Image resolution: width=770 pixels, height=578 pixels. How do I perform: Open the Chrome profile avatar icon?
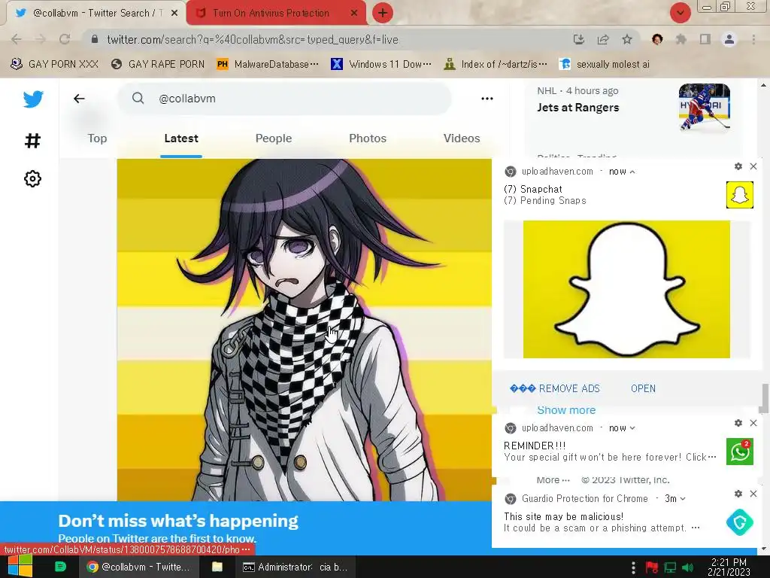coord(729,39)
